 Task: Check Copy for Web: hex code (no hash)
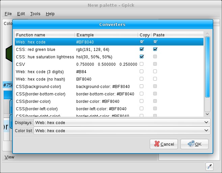click(142, 79)
